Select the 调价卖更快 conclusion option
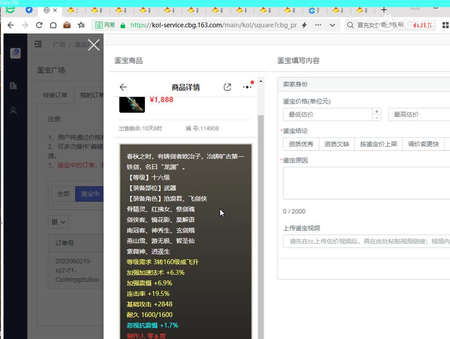Screen dimensions: 450x339 [x=423, y=144]
